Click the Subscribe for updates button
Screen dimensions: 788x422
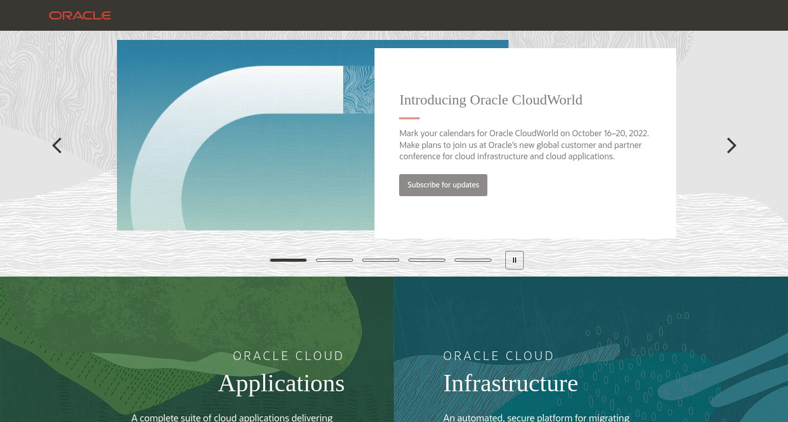(443, 185)
